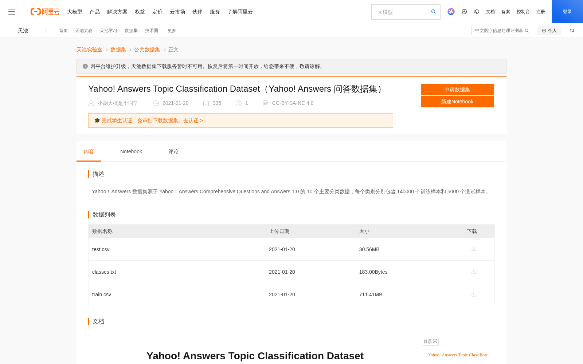The width and height of the screenshot is (583, 364).
Task: Click the student certification 去认证 banner link
Action: click(x=193, y=120)
